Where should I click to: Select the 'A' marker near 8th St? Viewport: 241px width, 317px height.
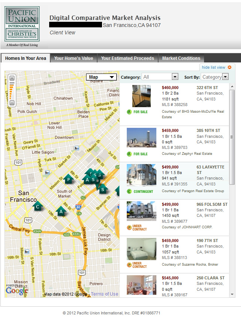click(61, 212)
